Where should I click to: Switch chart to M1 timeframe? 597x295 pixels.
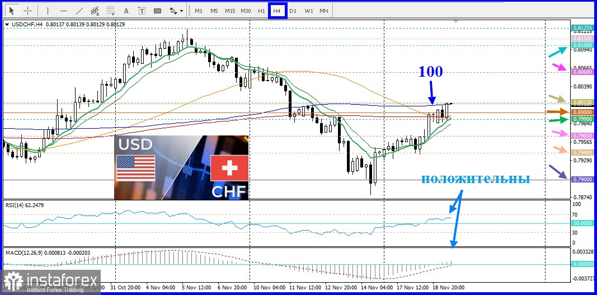pyautogui.click(x=199, y=11)
